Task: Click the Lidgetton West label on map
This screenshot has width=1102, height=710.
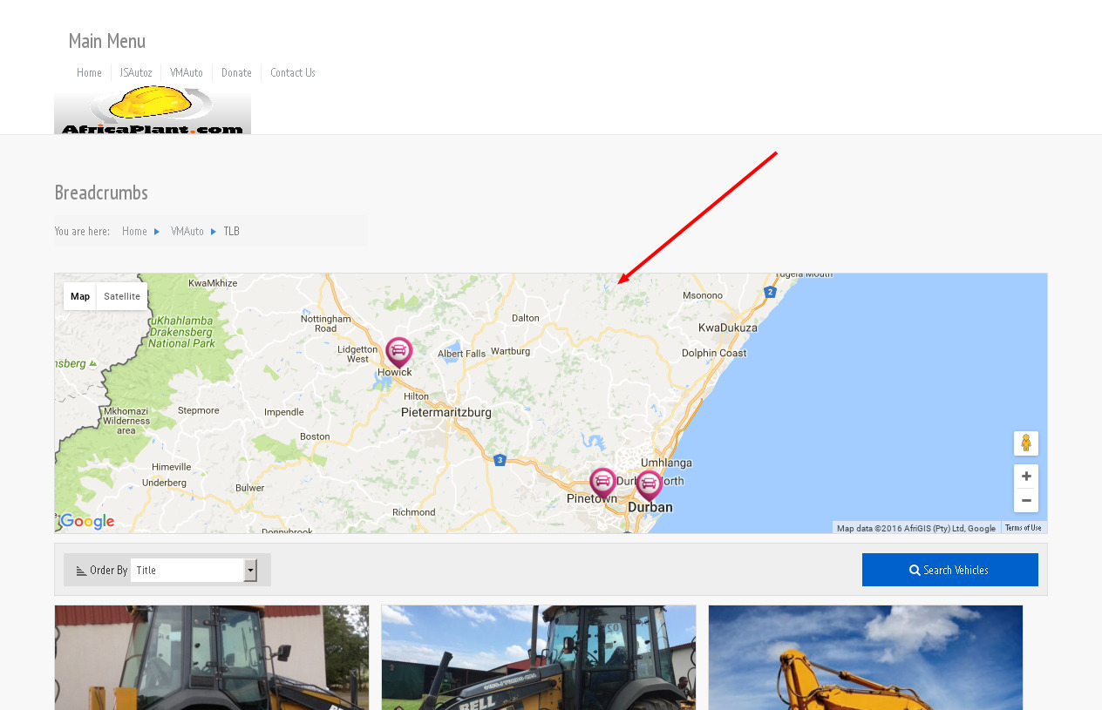Action: point(358,354)
